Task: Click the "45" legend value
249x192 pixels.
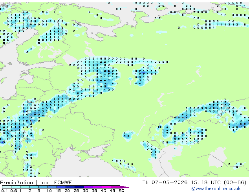Action: point(112,190)
